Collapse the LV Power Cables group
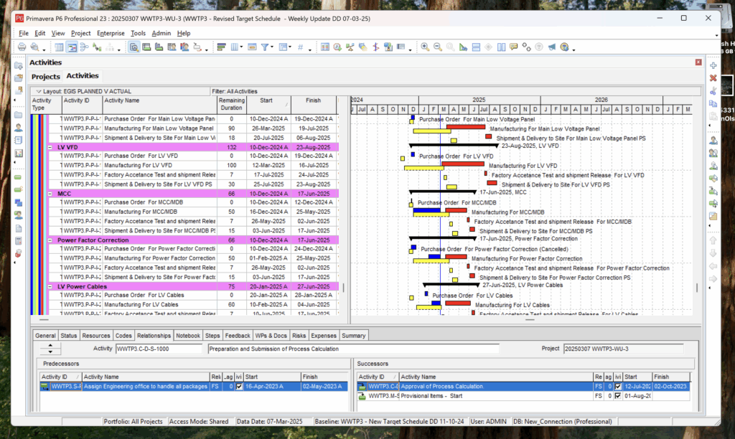This screenshot has width=735, height=439. coord(50,286)
